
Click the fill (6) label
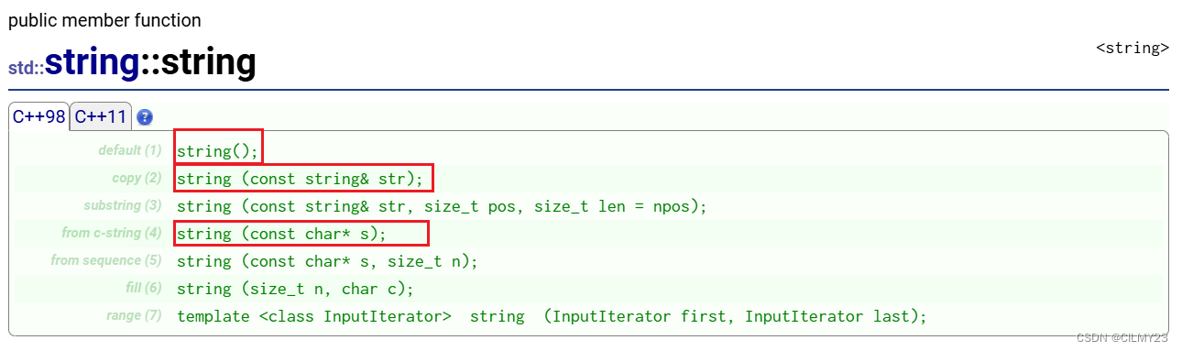coord(144,288)
